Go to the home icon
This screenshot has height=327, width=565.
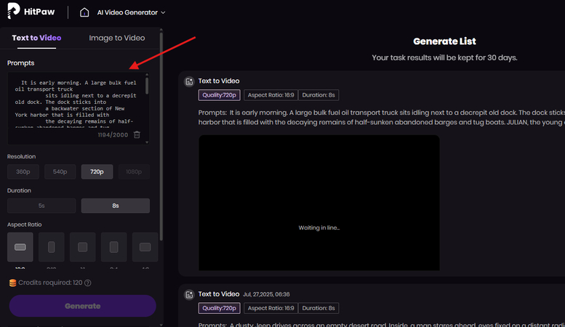pos(84,12)
